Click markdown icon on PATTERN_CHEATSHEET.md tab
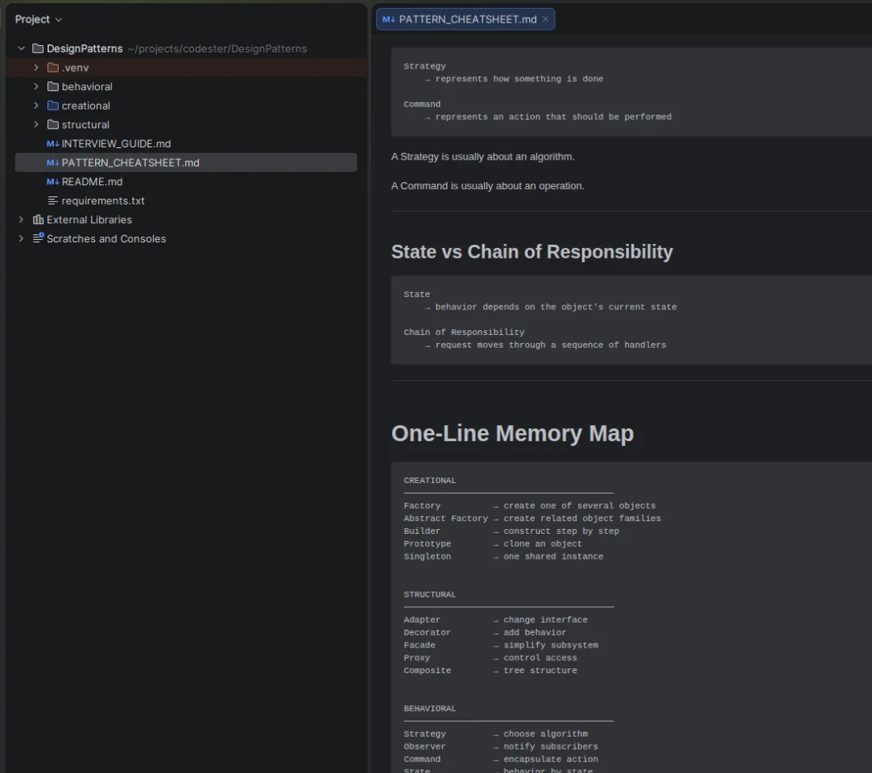 pos(389,19)
